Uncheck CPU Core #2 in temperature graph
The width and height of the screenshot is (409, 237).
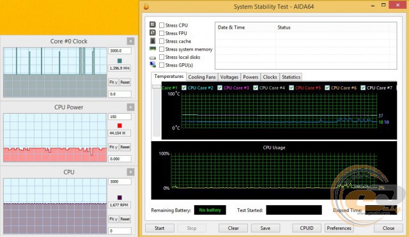[x=184, y=88]
